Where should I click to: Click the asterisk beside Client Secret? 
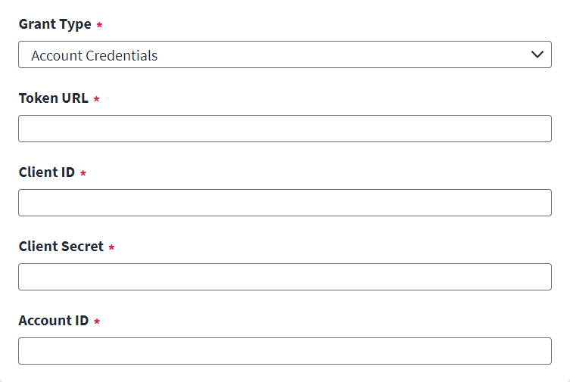click(x=111, y=247)
